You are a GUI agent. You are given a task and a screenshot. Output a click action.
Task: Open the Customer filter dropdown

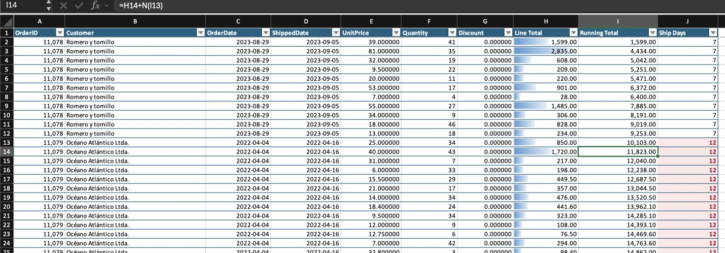[200, 33]
